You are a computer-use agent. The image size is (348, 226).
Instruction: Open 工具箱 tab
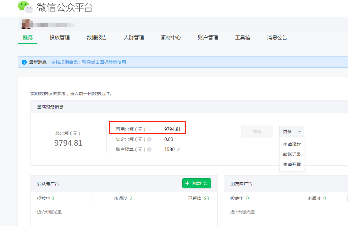[243, 38]
